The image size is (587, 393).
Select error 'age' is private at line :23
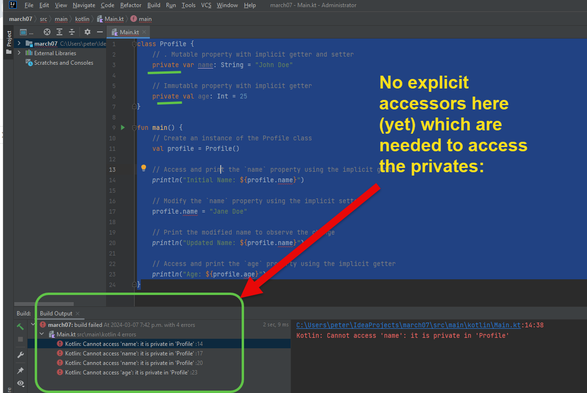(x=158, y=372)
